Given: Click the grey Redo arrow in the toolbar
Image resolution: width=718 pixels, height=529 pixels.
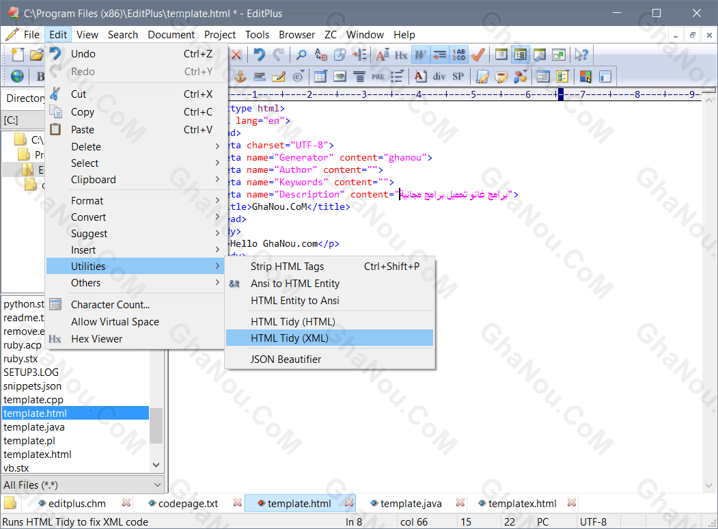Looking at the screenshot, I should click(x=279, y=55).
